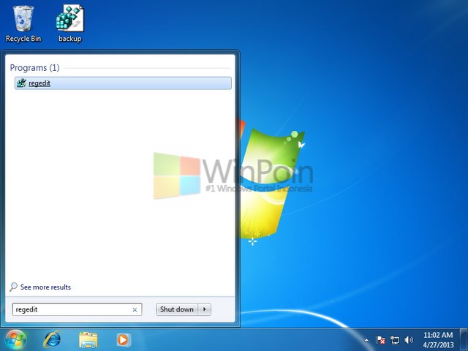The height and width of the screenshot is (351, 468).
Task: Click the volume speaker icon
Action: coord(409,340)
